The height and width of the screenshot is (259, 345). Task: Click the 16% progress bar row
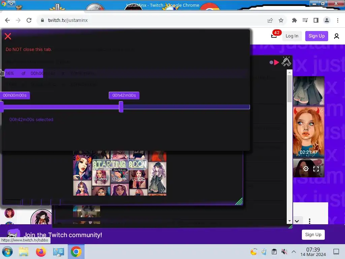point(127,73)
